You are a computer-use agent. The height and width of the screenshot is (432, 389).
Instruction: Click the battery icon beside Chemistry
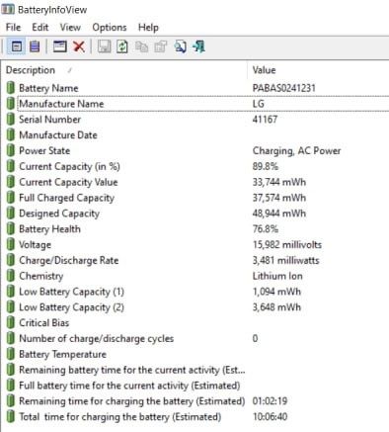pos(11,276)
